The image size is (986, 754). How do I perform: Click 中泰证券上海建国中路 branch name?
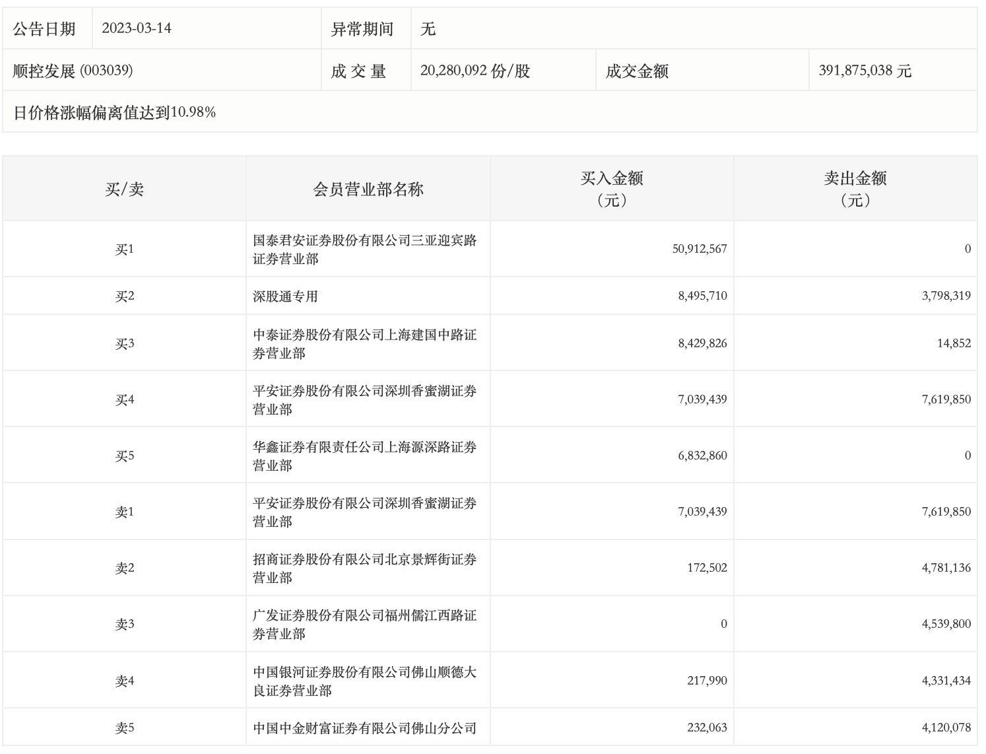click(x=364, y=344)
